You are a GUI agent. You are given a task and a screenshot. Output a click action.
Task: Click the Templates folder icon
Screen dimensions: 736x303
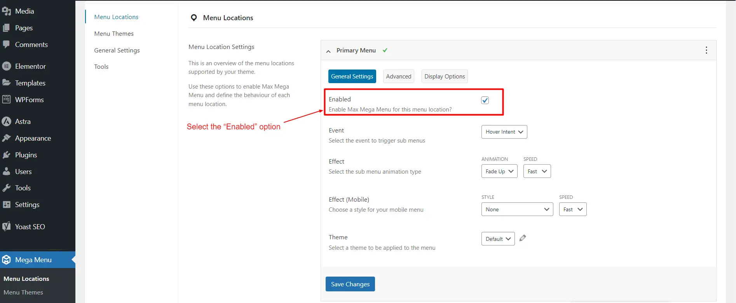pos(6,83)
